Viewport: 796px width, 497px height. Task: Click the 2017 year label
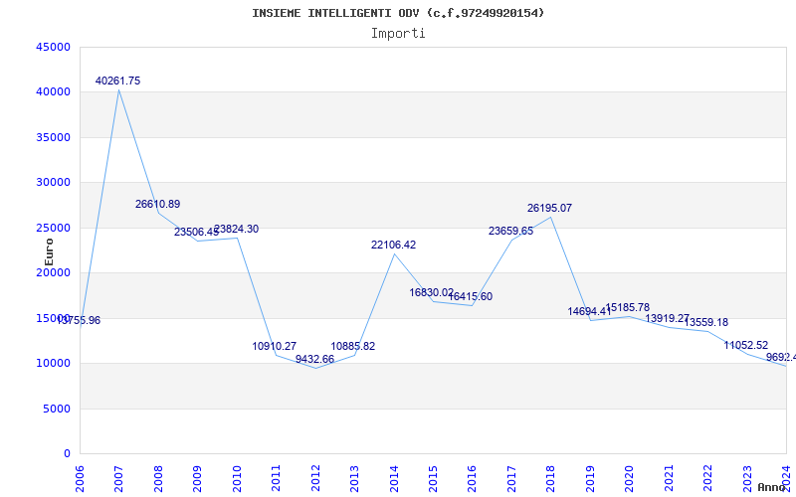pyautogui.click(x=511, y=478)
